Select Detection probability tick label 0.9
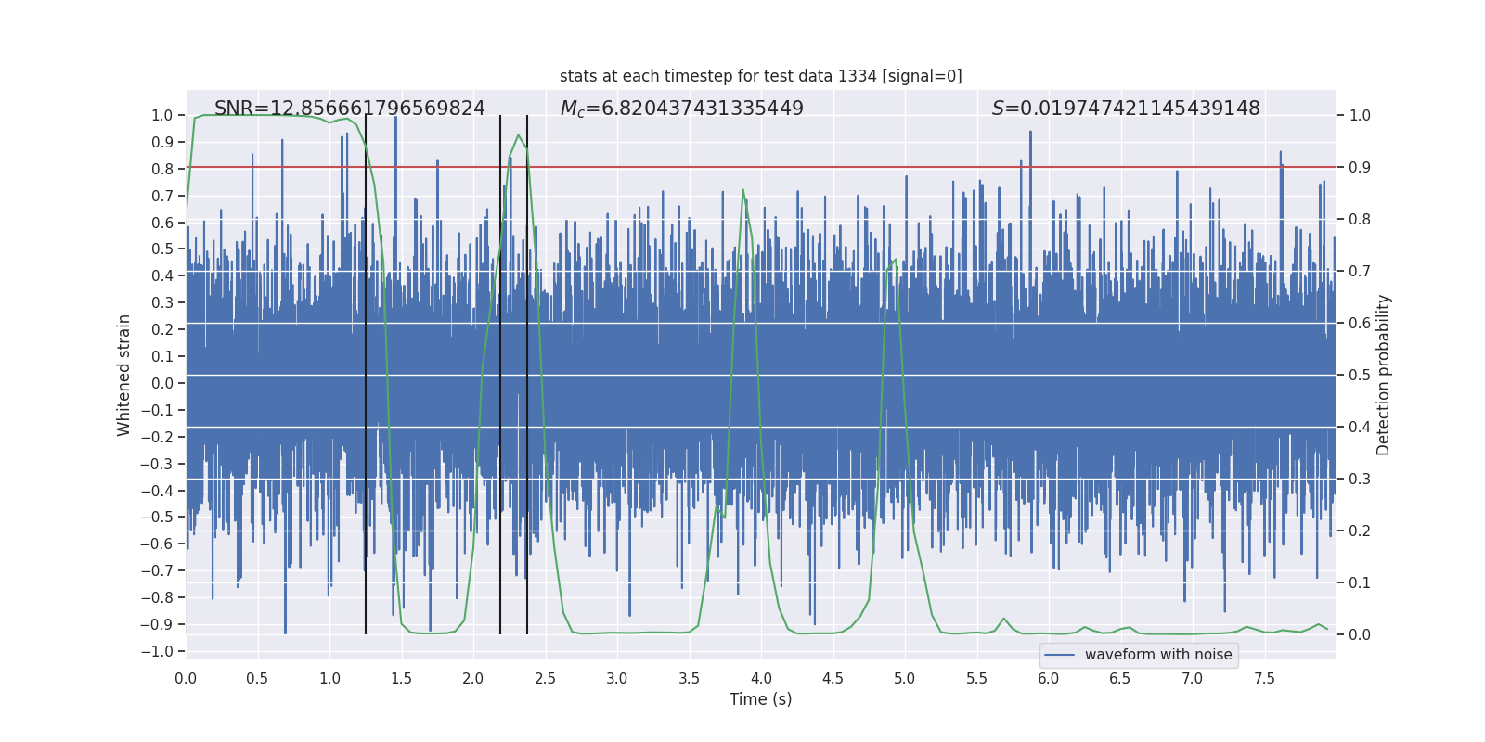The image size is (1485, 742). click(x=1360, y=167)
